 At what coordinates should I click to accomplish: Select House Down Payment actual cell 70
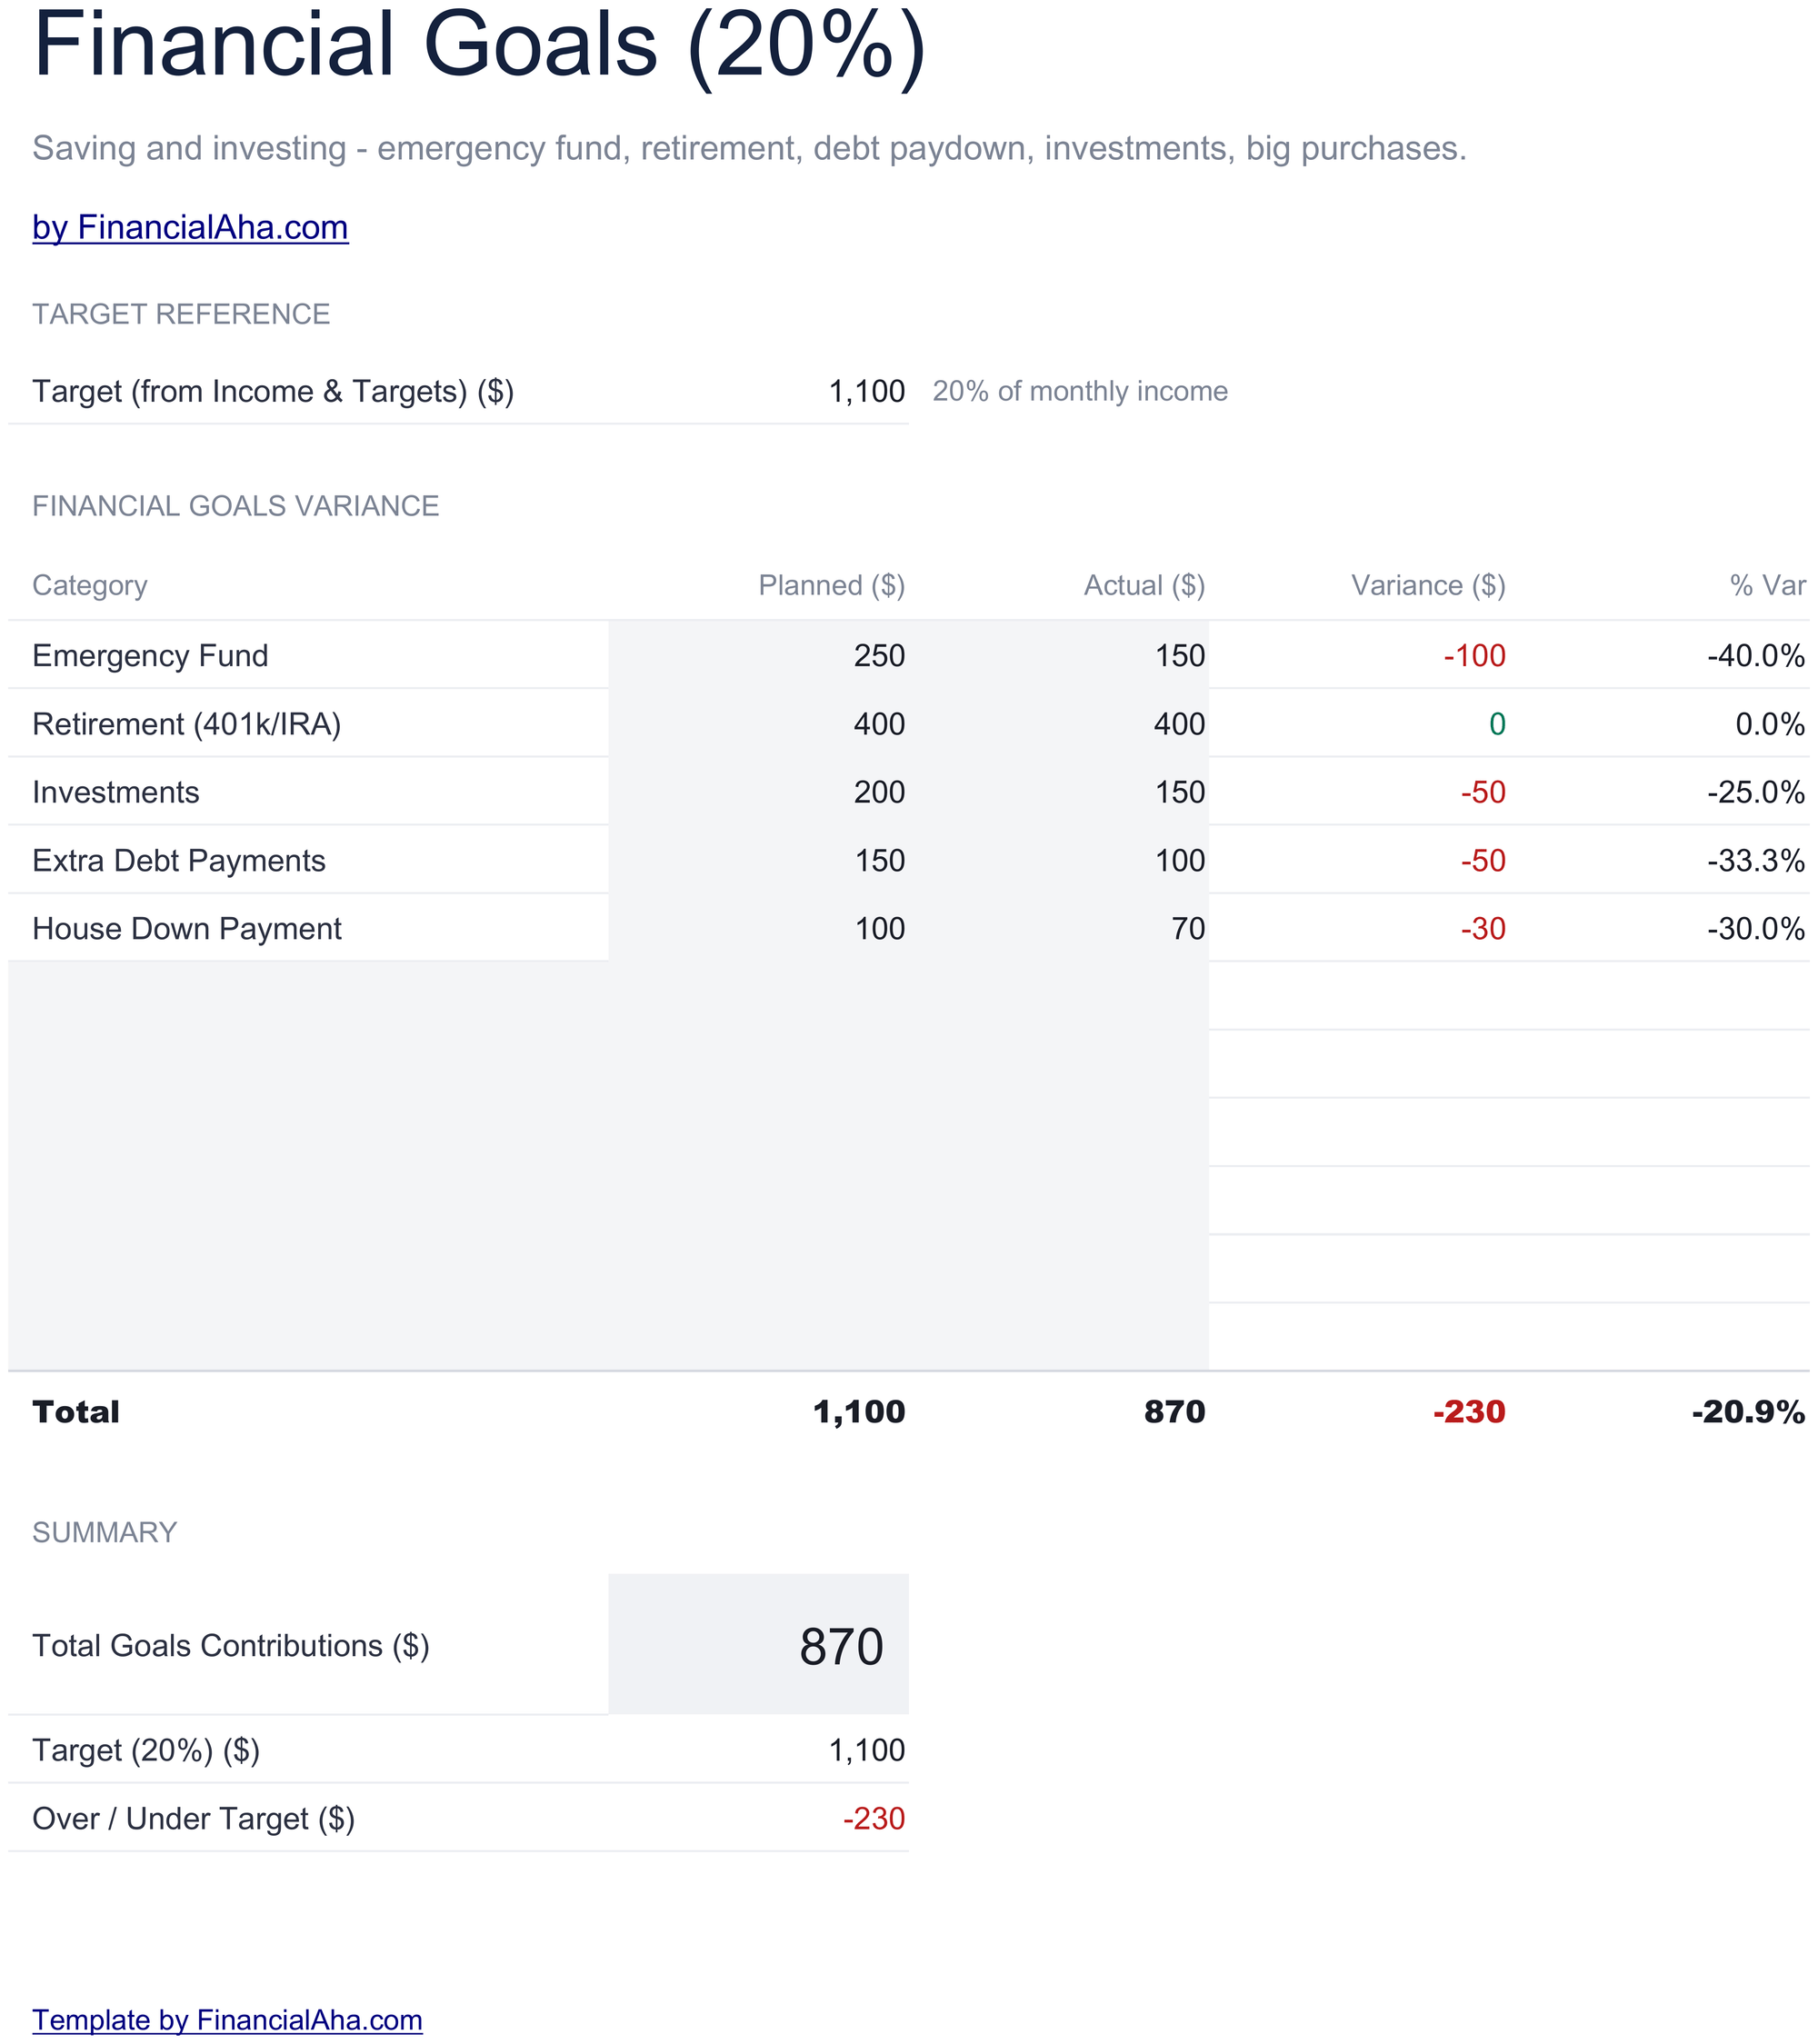point(1059,928)
